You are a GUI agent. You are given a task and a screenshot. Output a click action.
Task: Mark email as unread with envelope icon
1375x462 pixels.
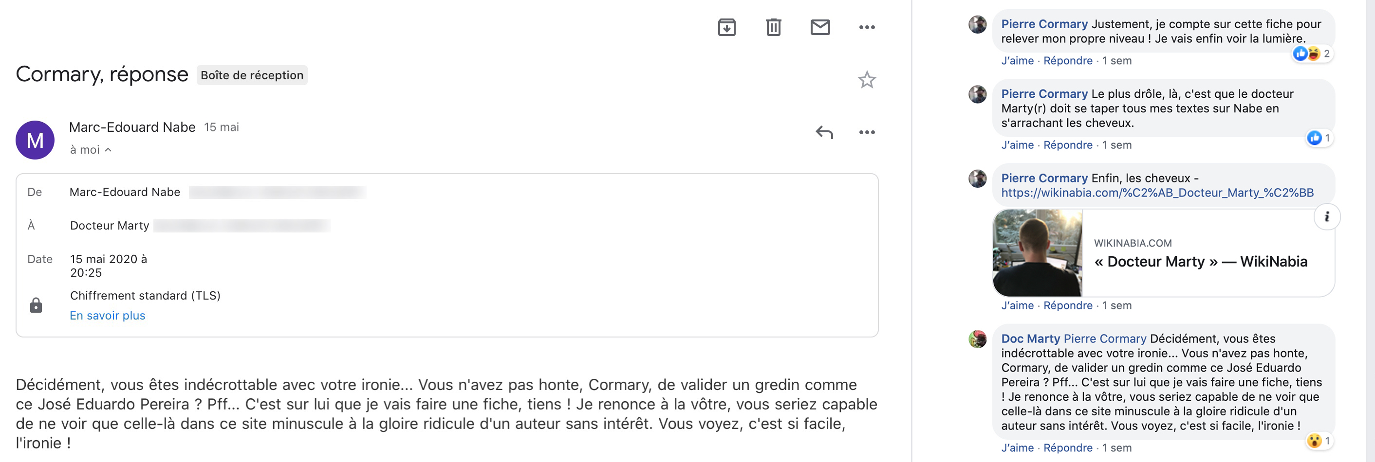[x=820, y=27]
